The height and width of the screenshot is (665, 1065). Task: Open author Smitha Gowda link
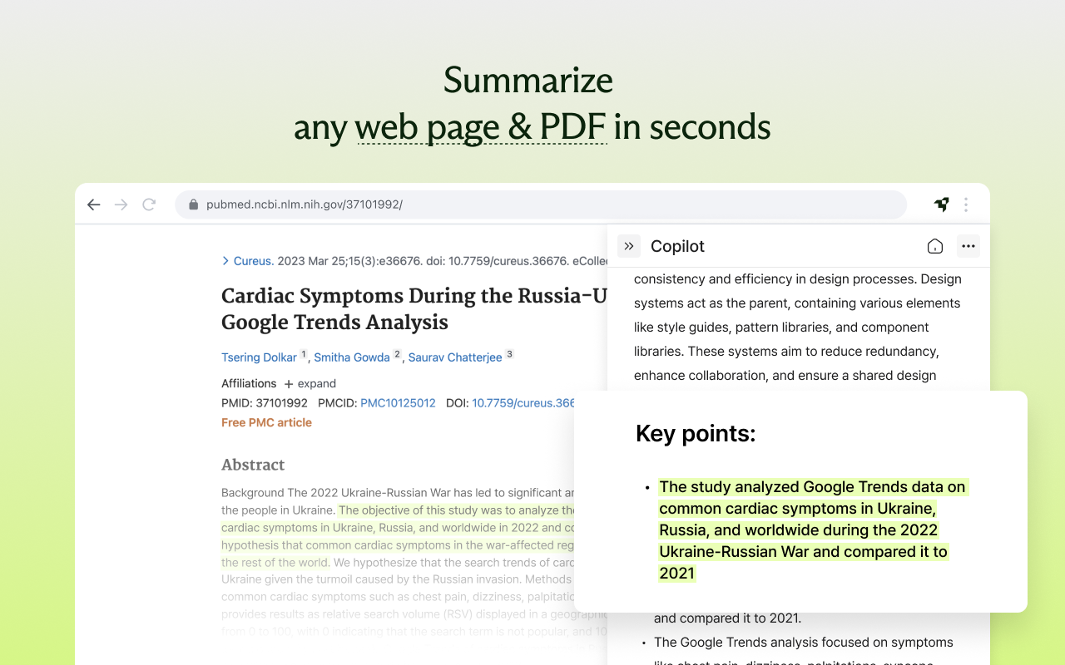pos(352,357)
